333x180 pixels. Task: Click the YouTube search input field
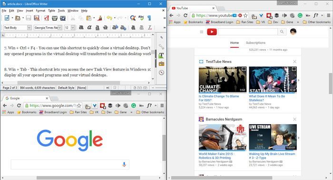click(x=248, y=31)
